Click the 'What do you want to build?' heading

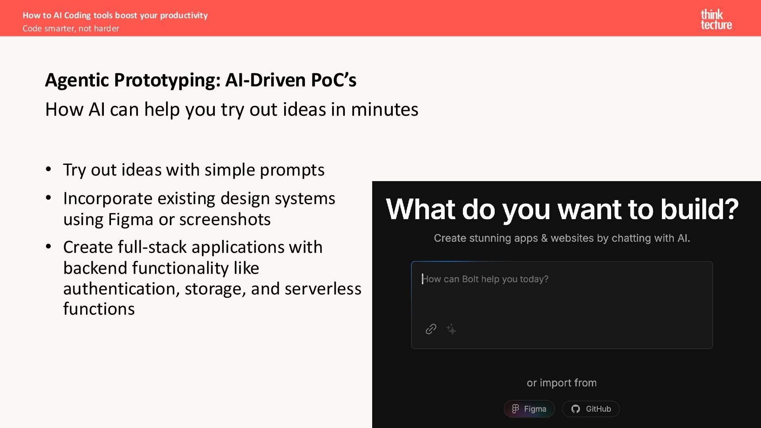pos(562,209)
